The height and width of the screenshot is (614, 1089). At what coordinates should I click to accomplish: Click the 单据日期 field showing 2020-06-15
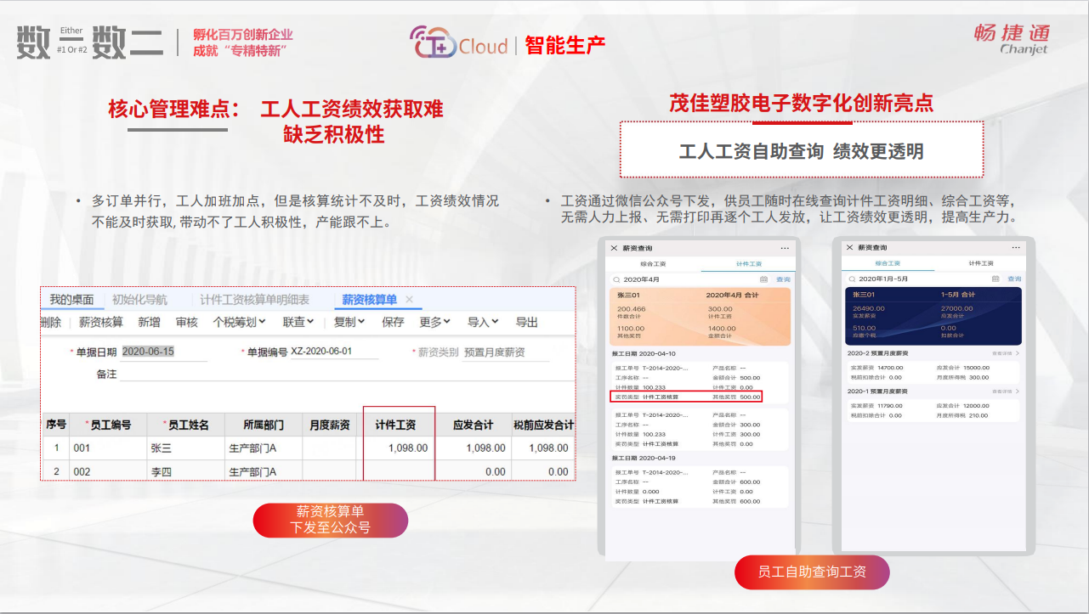[x=164, y=352]
